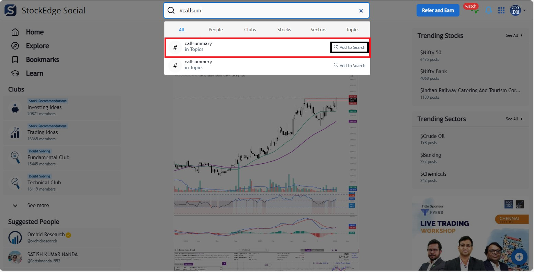Clear search with the X icon
This screenshot has width=534, height=272.
361,11
